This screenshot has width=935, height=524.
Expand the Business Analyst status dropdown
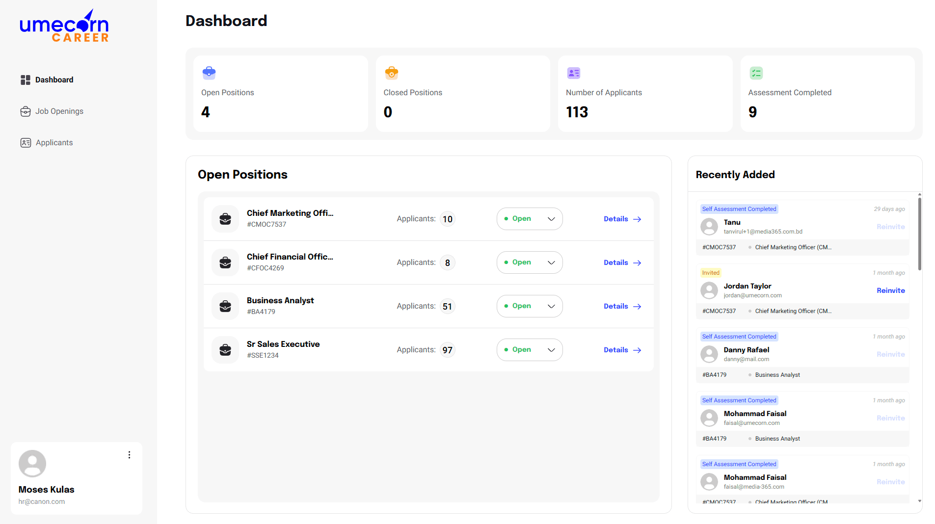point(529,306)
